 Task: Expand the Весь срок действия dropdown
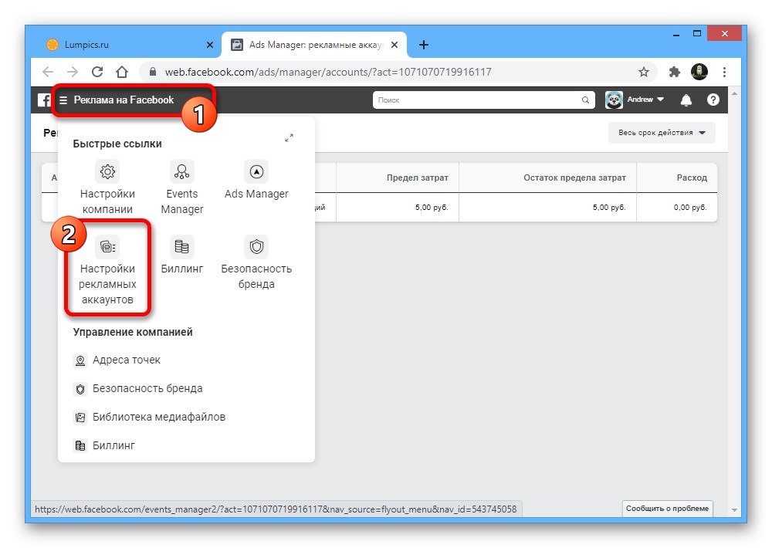(x=662, y=133)
